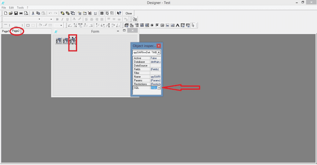Click the (Fields) property value
317x165 pixels.
[155, 69]
